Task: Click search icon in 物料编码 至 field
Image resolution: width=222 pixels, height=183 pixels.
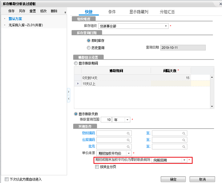Action: click(183, 134)
